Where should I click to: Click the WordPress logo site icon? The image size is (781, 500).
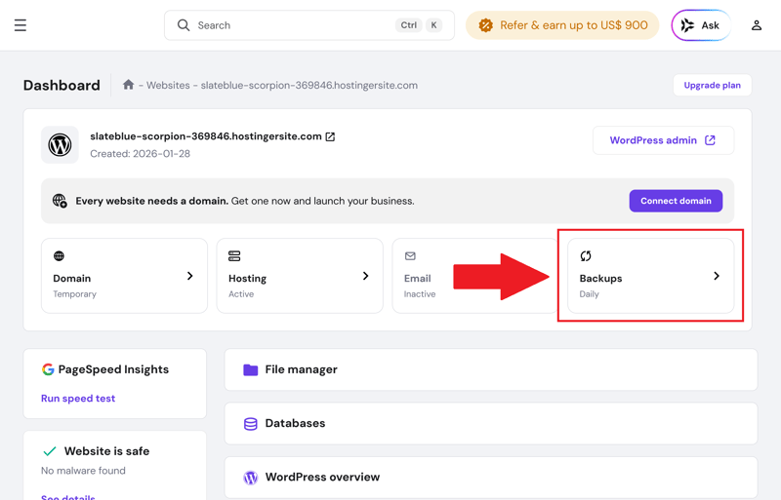(x=61, y=144)
